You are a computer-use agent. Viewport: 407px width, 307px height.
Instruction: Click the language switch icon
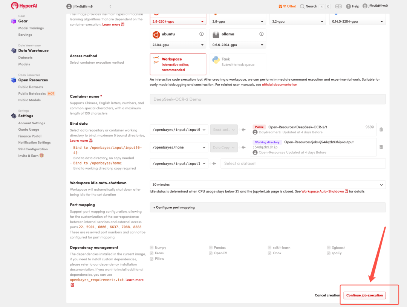coord(338,6)
